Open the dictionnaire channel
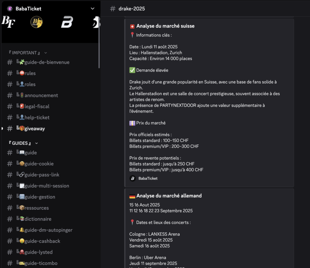Viewport: 310px width, 268px height. click(x=38, y=219)
